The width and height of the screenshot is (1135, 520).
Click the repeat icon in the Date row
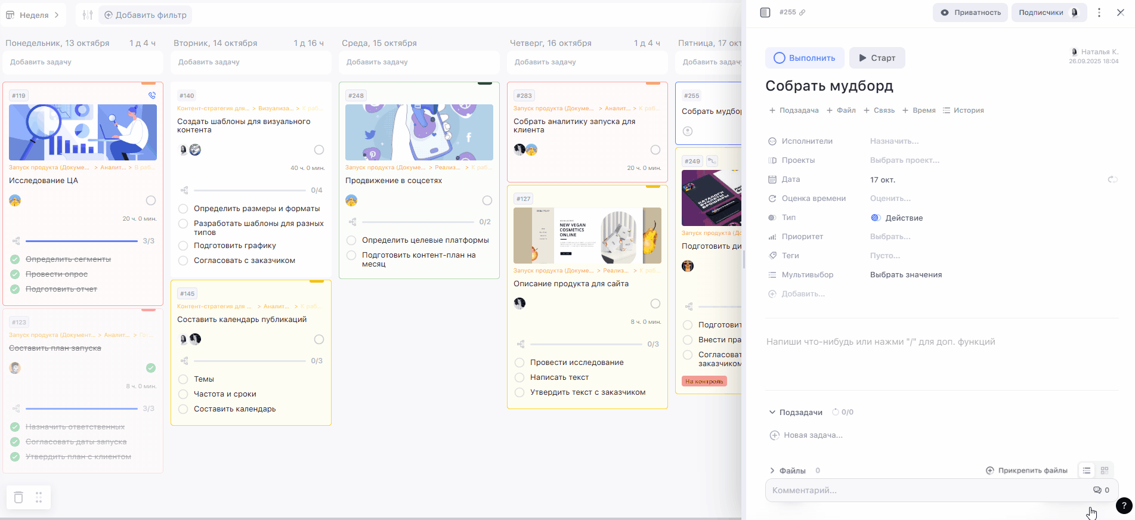pos(1112,179)
